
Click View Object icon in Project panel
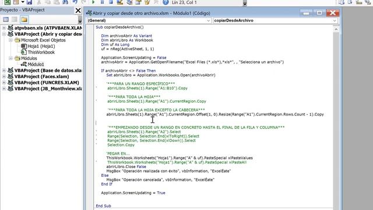(x=15, y=19)
